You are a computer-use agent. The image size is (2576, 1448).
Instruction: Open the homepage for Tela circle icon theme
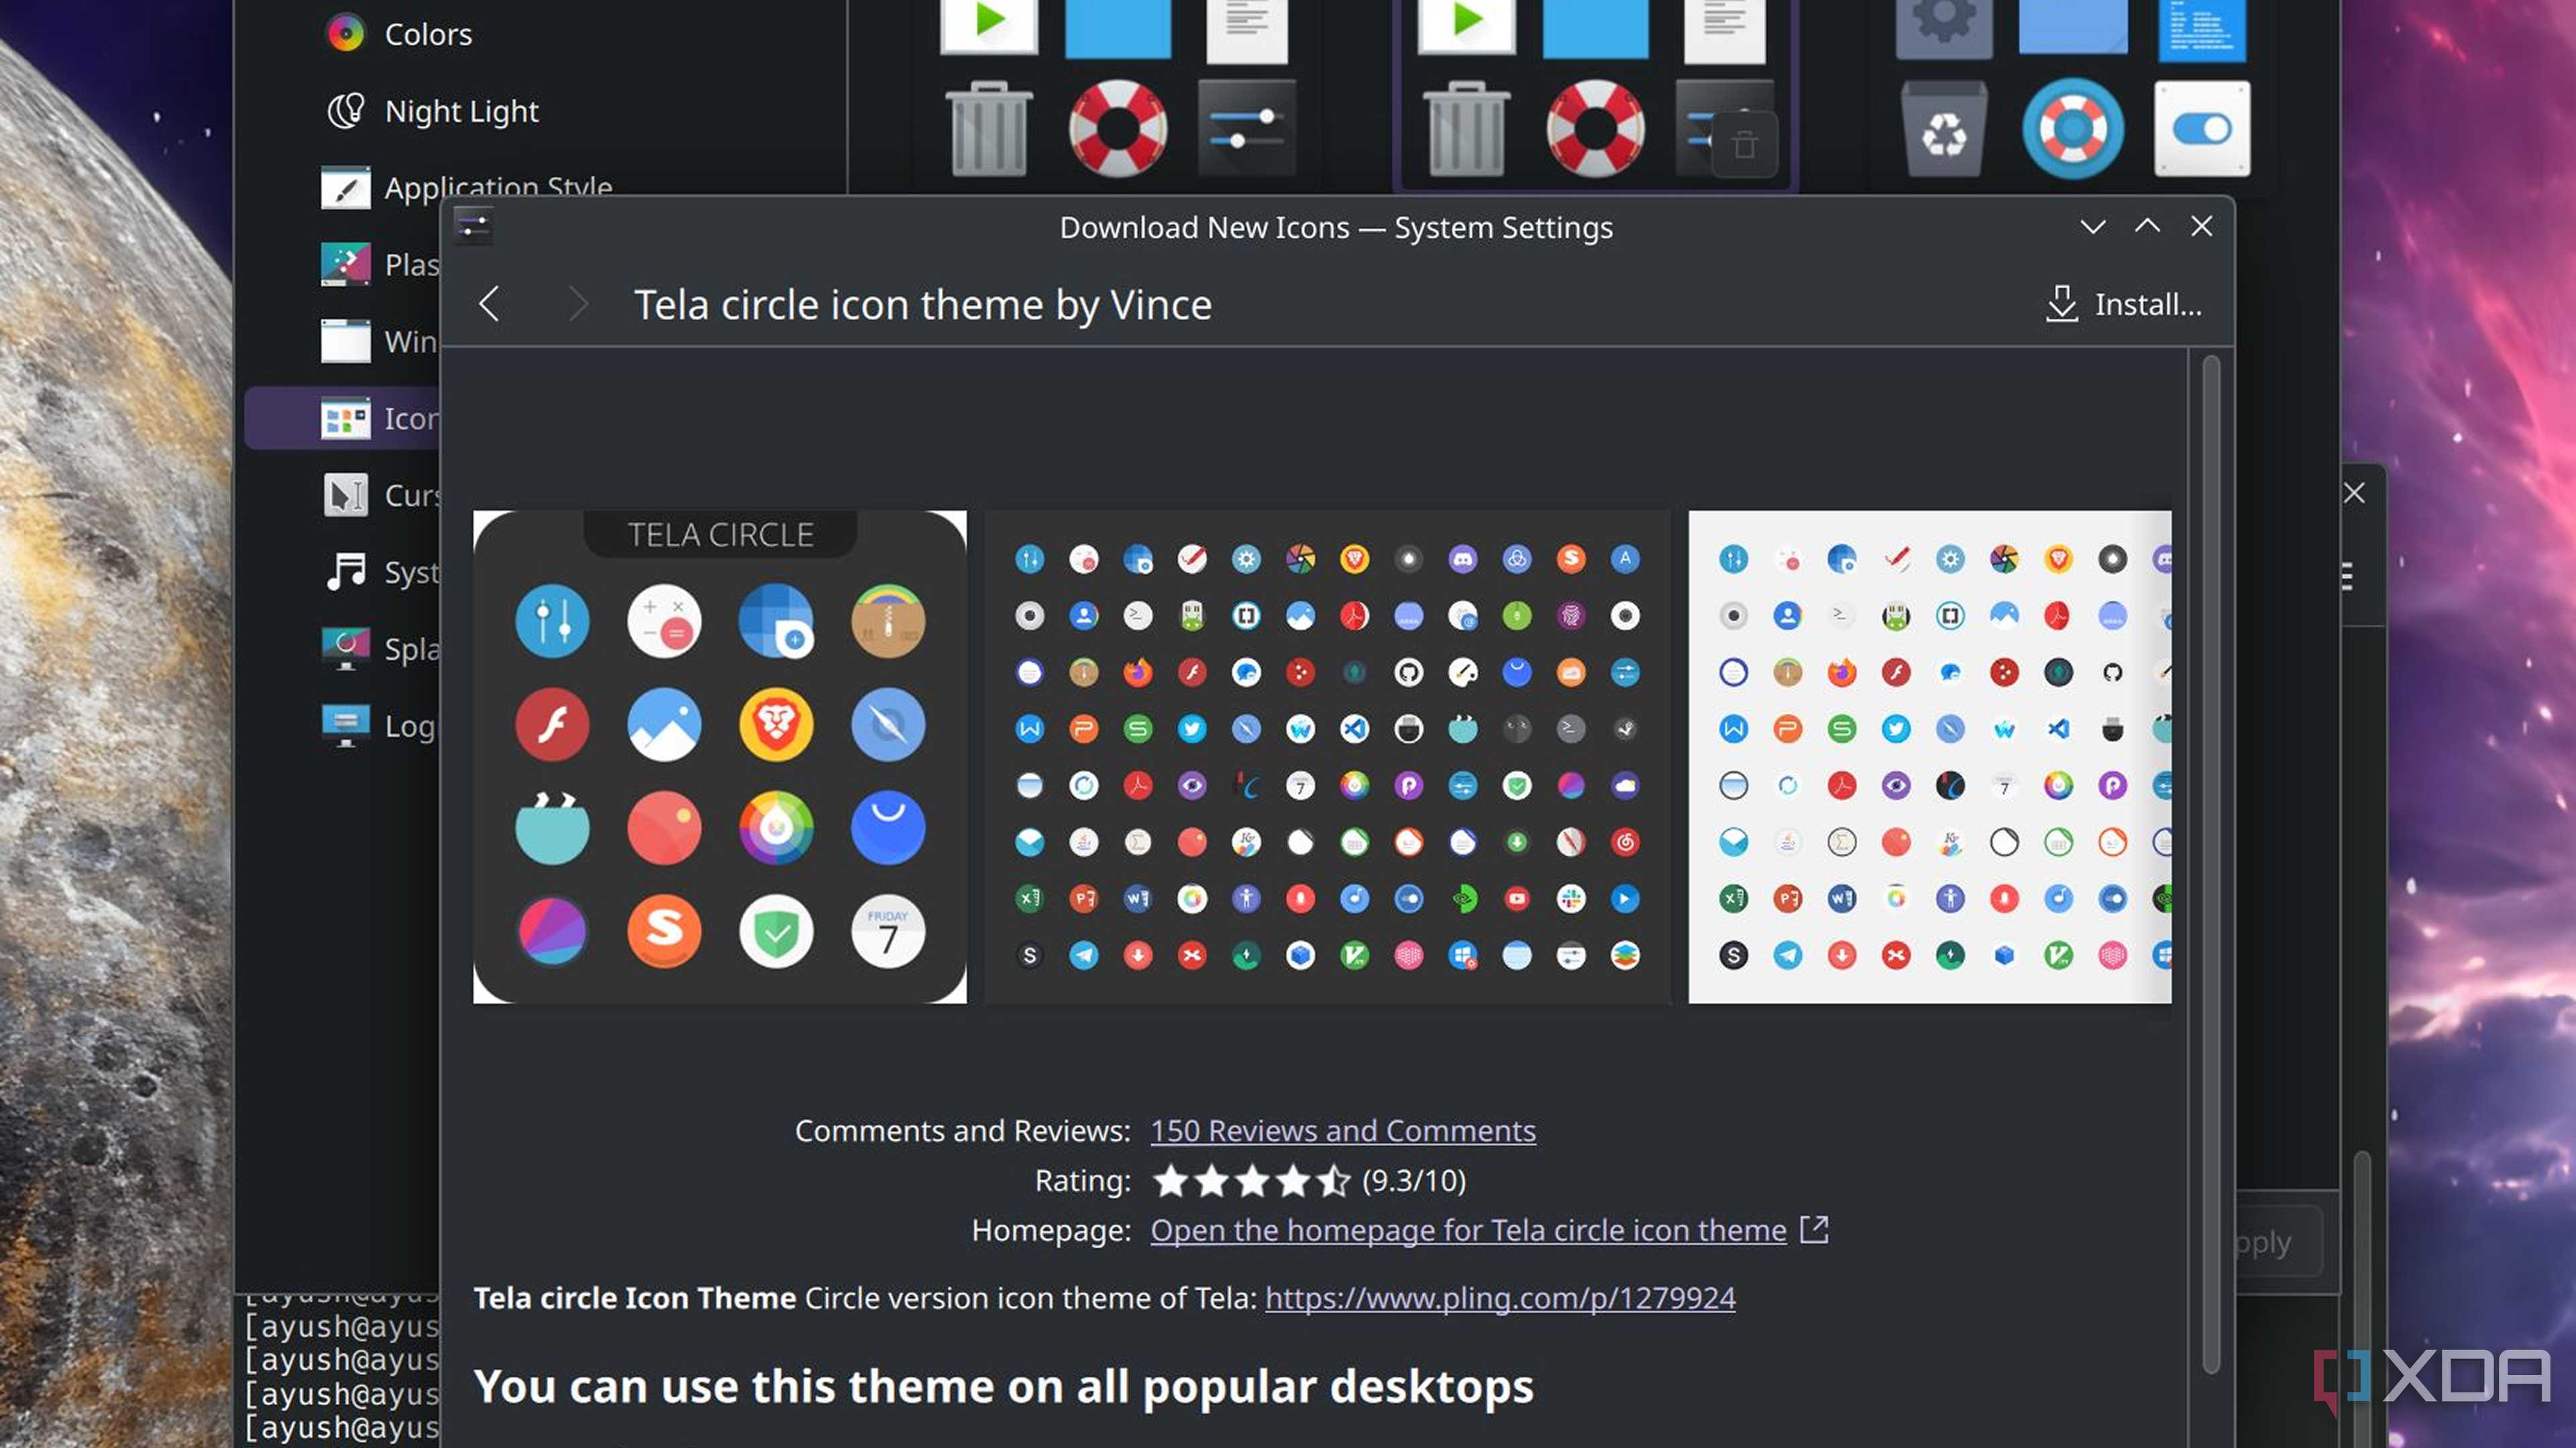click(x=1468, y=1230)
